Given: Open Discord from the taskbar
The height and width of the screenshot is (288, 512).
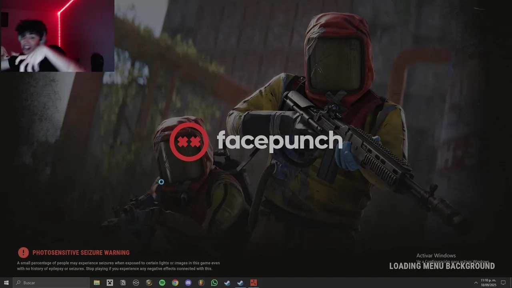Looking at the screenshot, I should pos(188,283).
